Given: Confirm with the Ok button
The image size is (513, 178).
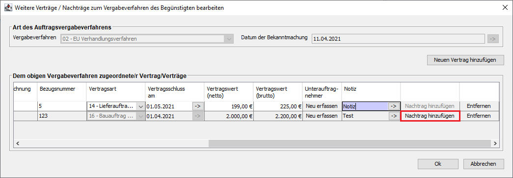Looking at the screenshot, I should [438, 164].
